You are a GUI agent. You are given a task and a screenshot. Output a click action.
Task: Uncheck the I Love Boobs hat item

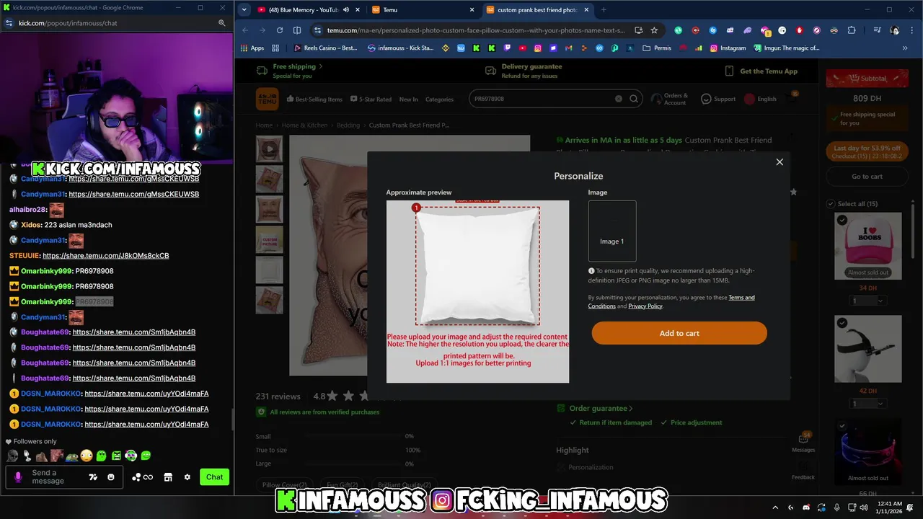[842, 220]
